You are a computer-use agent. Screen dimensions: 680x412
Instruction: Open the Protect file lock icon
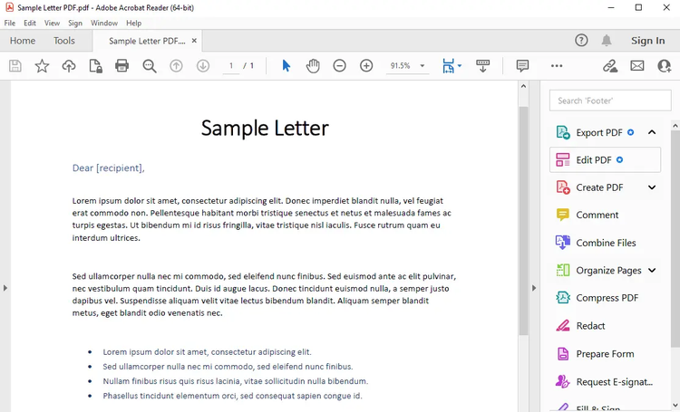coord(95,66)
